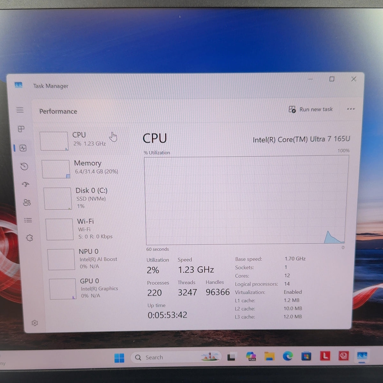This screenshot has width=383, height=383.
Task: Open the App history page icon
Action: pyautogui.click(x=24, y=166)
